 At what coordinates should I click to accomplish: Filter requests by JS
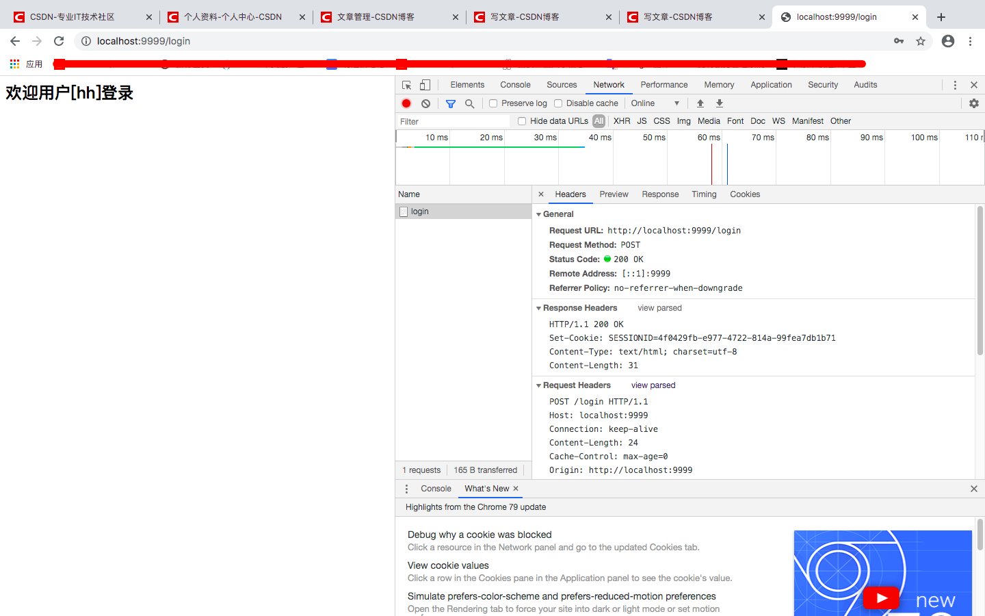click(x=642, y=121)
